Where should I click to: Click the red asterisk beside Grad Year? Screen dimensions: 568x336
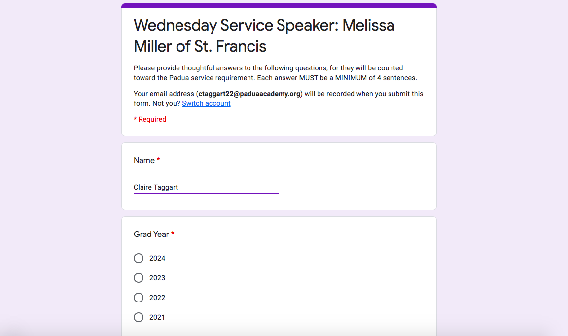pyautogui.click(x=173, y=234)
